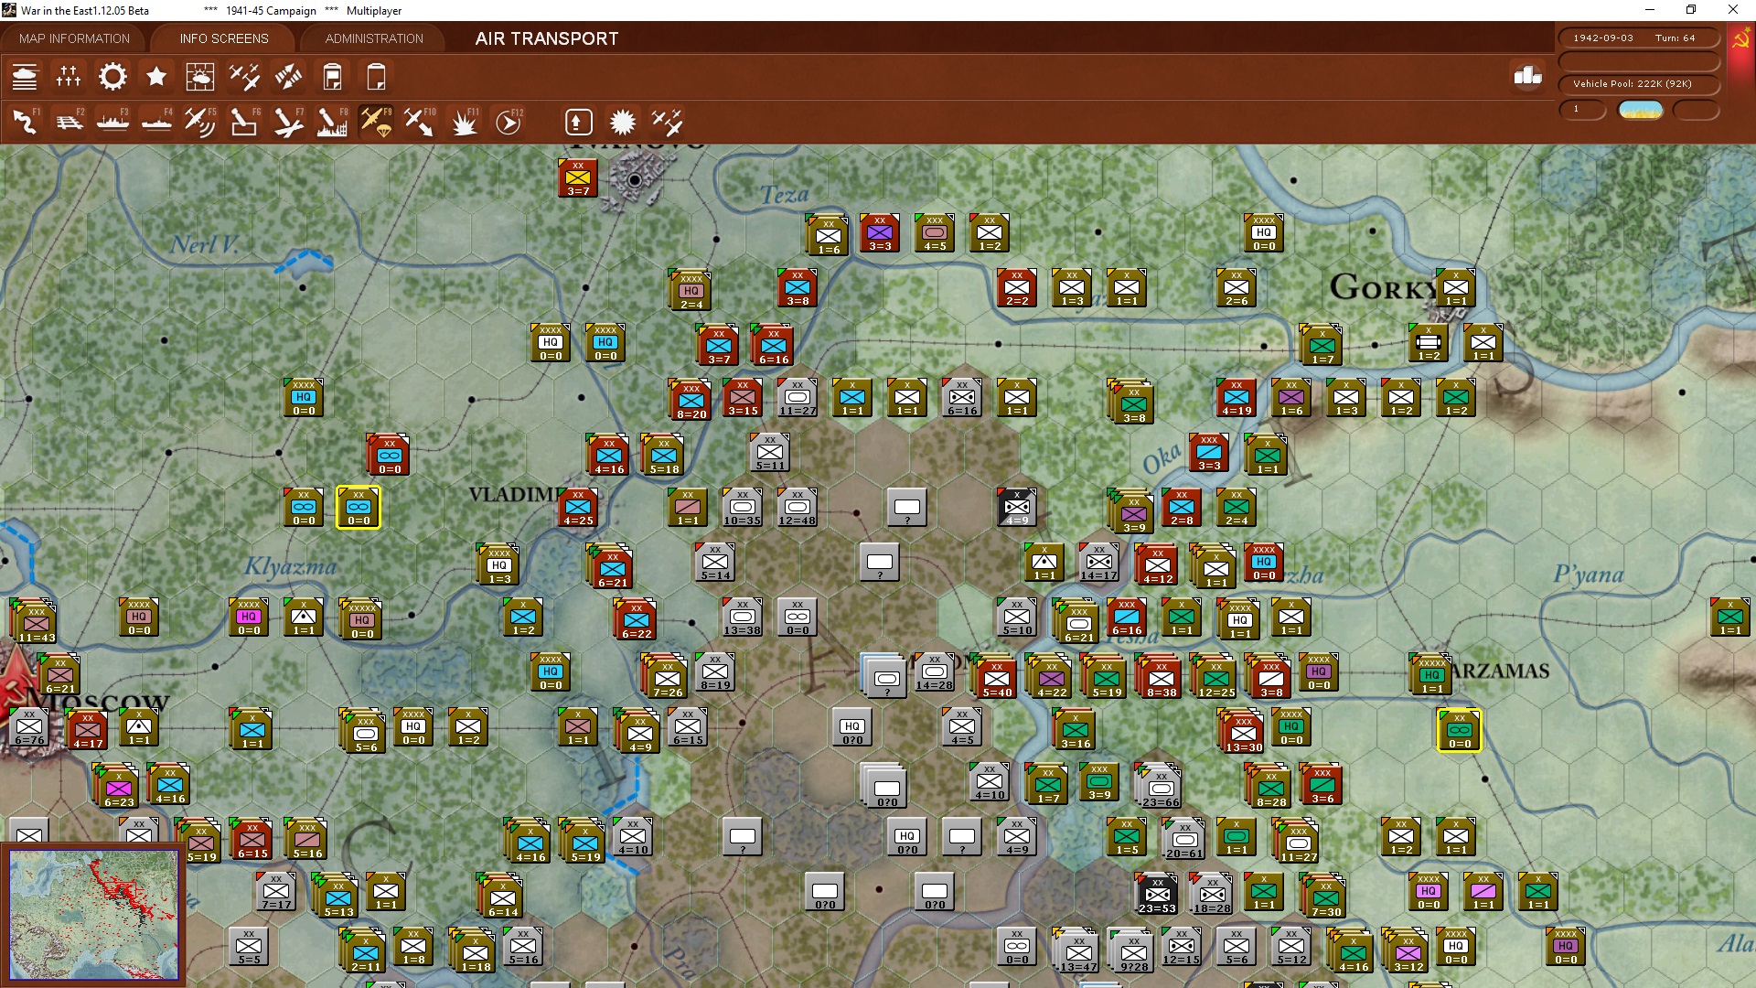This screenshot has height=988, width=1756.
Task: Select the 13=38 grey unit
Action: [742, 617]
